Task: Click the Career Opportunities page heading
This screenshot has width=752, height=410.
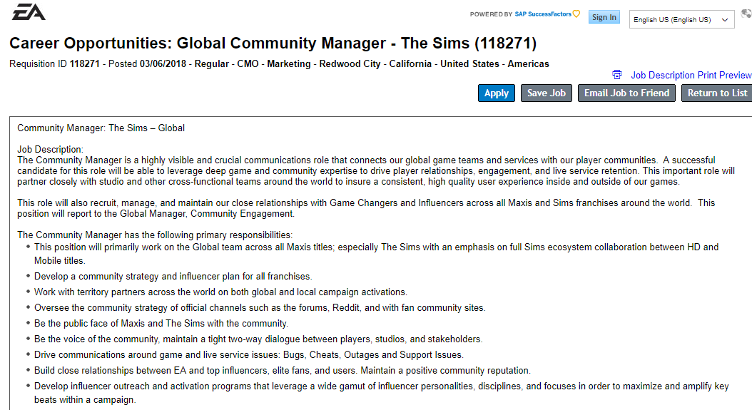Action: [x=273, y=43]
